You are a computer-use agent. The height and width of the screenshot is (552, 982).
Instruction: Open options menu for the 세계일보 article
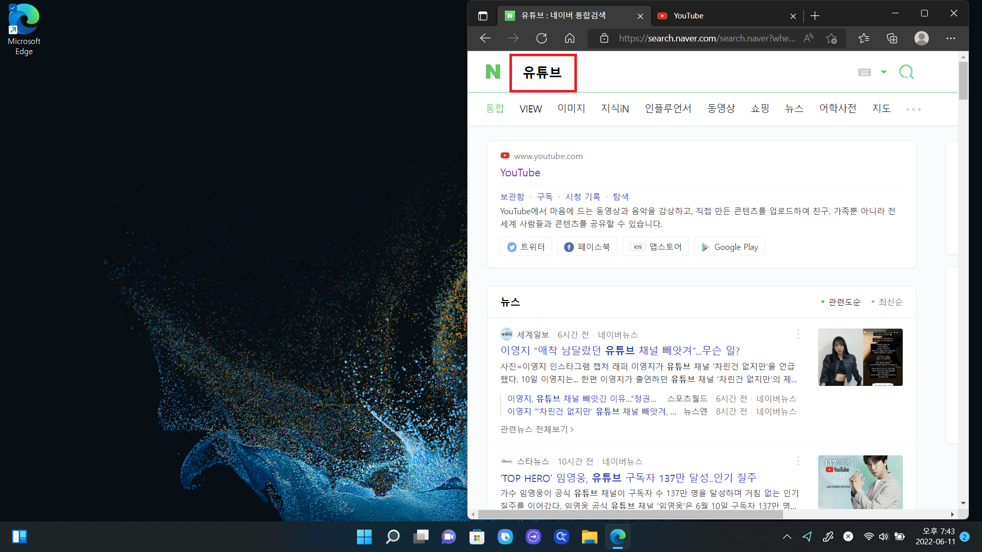pos(798,334)
